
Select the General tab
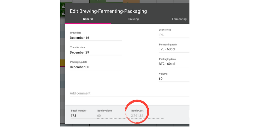88,19
